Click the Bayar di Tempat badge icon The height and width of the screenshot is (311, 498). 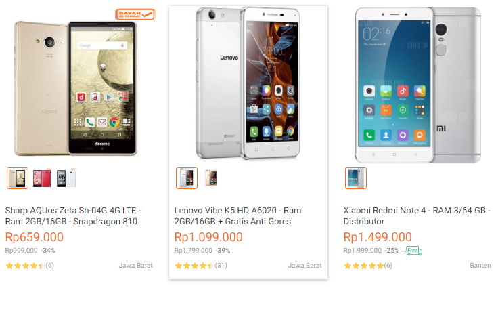(135, 14)
